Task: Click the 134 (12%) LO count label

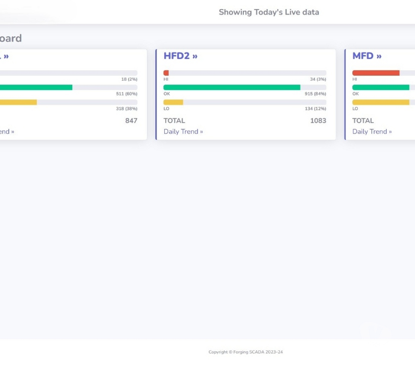Action: click(315, 109)
